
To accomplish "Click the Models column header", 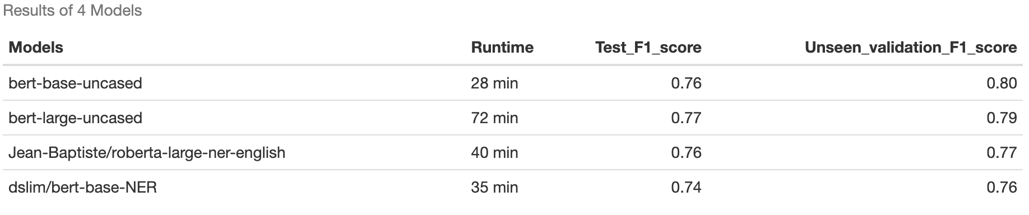I will point(36,48).
